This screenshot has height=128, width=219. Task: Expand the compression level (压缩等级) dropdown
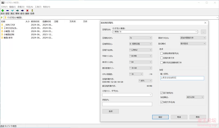coord(140,44)
